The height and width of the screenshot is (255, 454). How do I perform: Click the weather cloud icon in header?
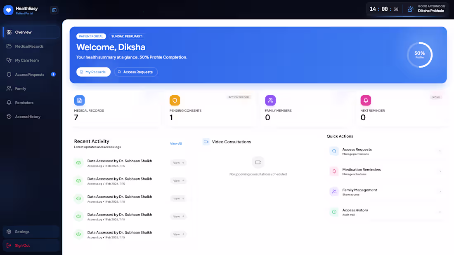click(411, 9)
